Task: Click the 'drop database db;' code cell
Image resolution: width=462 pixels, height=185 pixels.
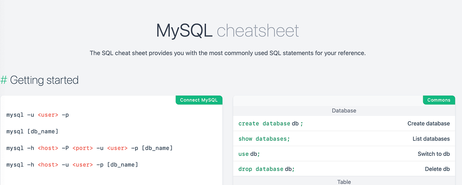Action: click(266, 169)
